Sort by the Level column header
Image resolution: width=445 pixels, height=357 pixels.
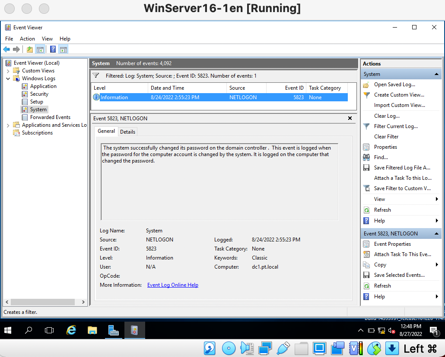(x=120, y=88)
